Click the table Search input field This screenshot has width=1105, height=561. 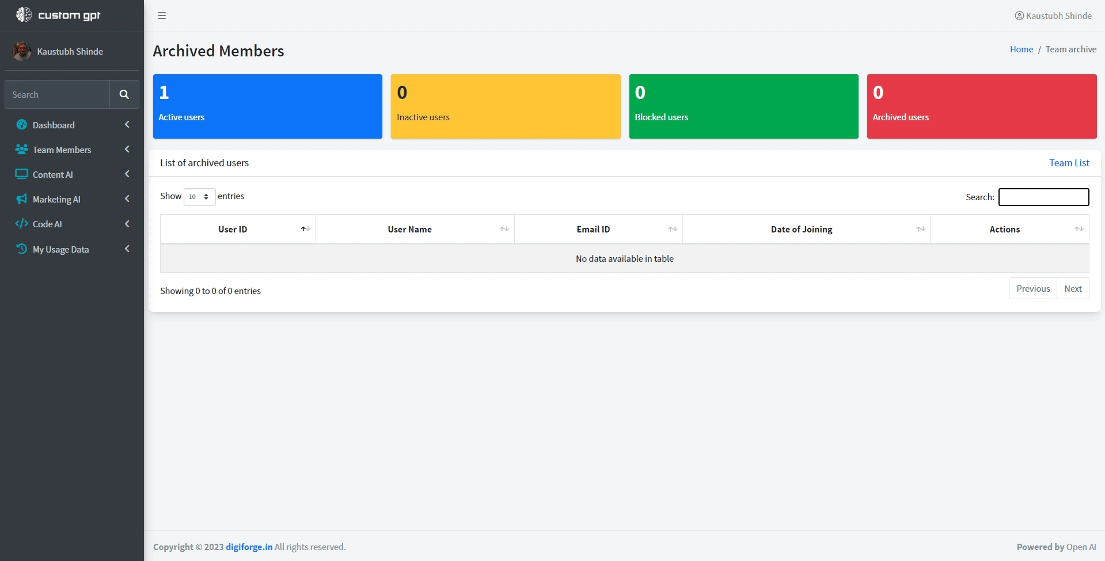[x=1043, y=197]
